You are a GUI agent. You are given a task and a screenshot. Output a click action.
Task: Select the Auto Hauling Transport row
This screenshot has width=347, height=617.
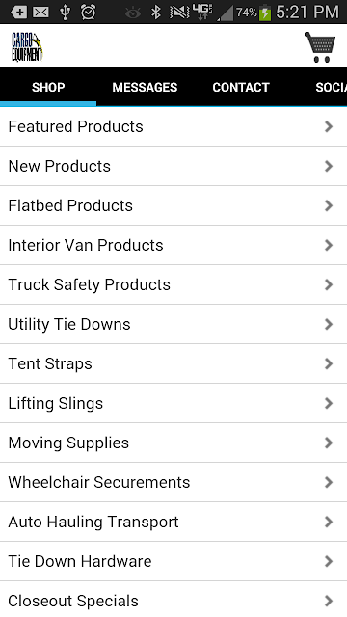[x=173, y=522]
